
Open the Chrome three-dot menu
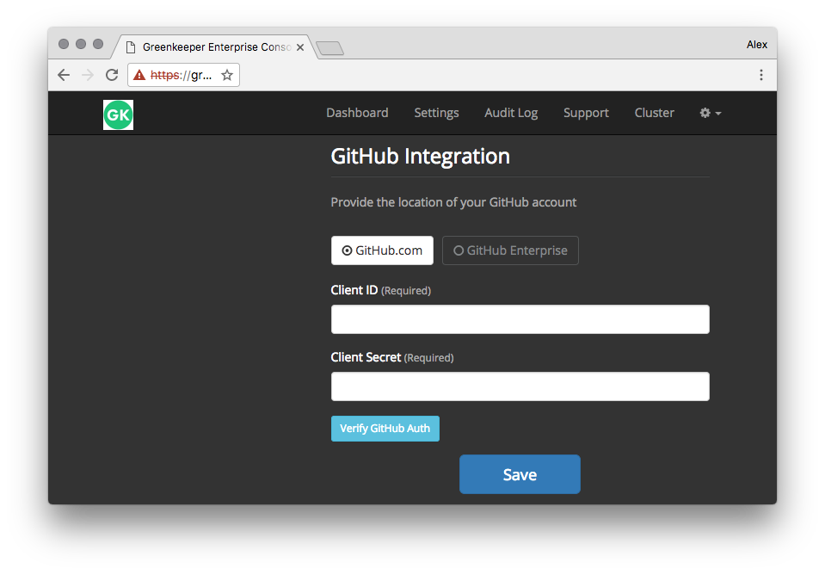point(760,75)
